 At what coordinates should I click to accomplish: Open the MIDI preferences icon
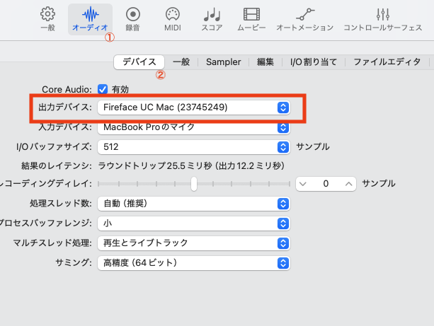pos(172,19)
